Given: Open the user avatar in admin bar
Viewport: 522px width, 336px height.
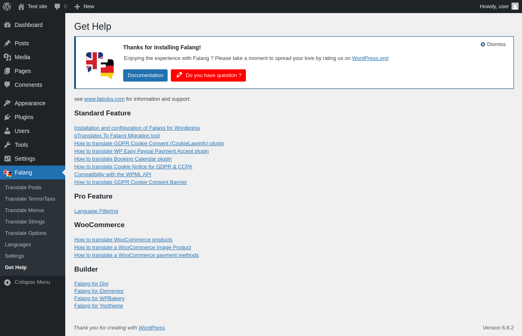Looking at the screenshot, I should 515,6.
